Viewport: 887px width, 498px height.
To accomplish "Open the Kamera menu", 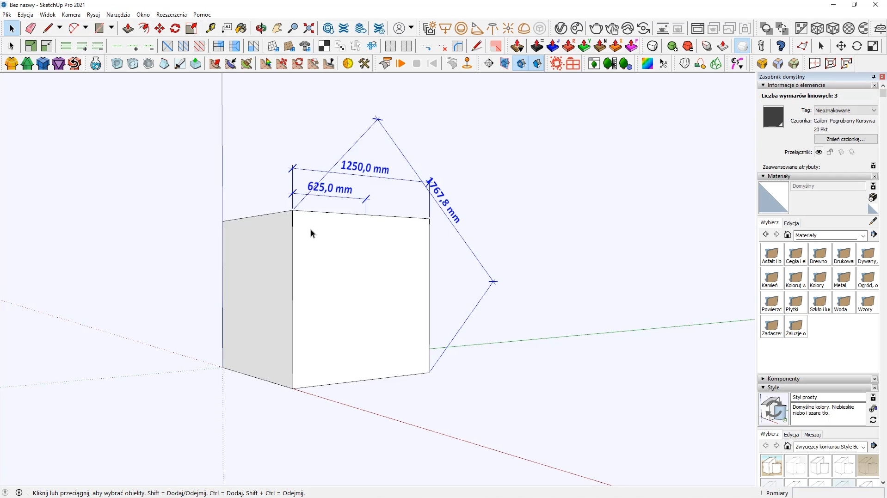I will pos(71,15).
